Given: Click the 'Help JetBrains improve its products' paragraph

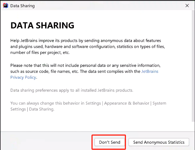Looking at the screenshot, I should click(88, 46).
